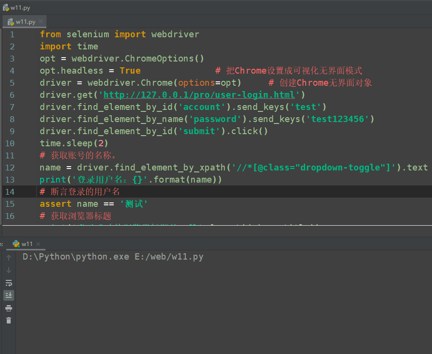The image size is (432, 354).
Task: Click the True keyword on headless line
Action: pos(130,71)
